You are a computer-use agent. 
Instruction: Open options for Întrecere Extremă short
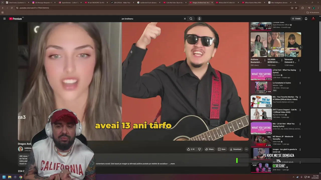pos(299,60)
